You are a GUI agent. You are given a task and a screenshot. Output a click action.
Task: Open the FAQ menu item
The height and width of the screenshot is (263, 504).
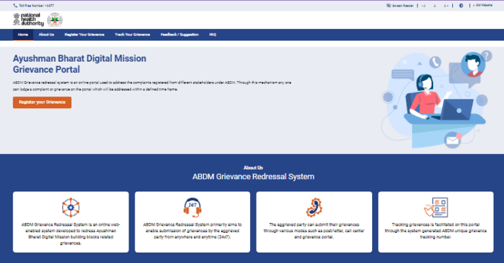tap(213, 34)
